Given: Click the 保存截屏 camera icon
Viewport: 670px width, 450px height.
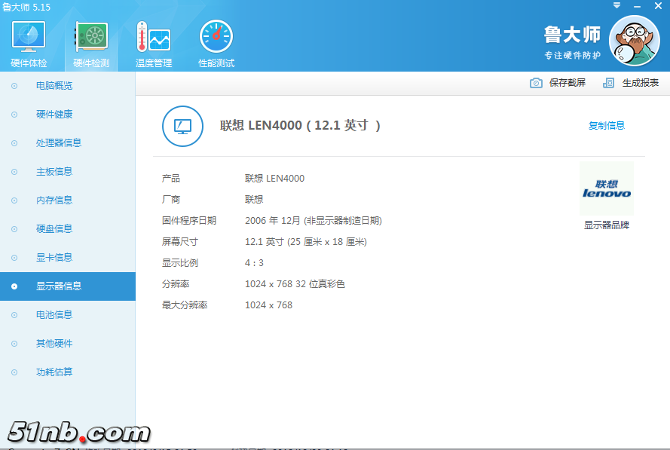Looking at the screenshot, I should [536, 83].
